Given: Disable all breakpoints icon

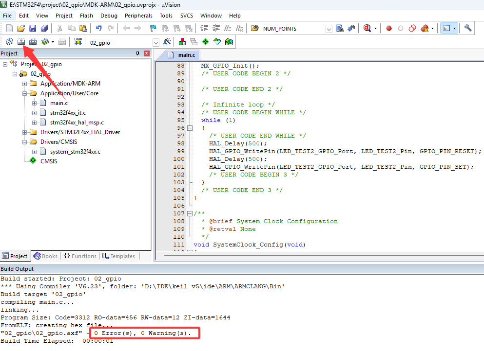Looking at the screenshot, I should pyautogui.click(x=412, y=28).
